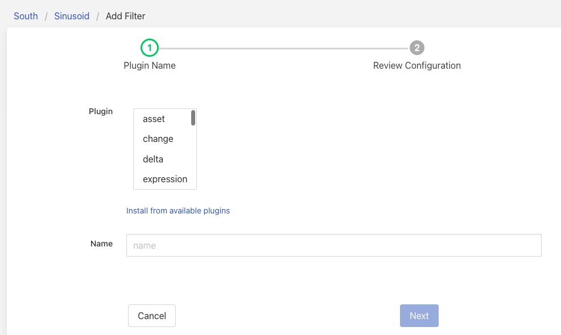Pick the expression plugin entry

(x=165, y=179)
